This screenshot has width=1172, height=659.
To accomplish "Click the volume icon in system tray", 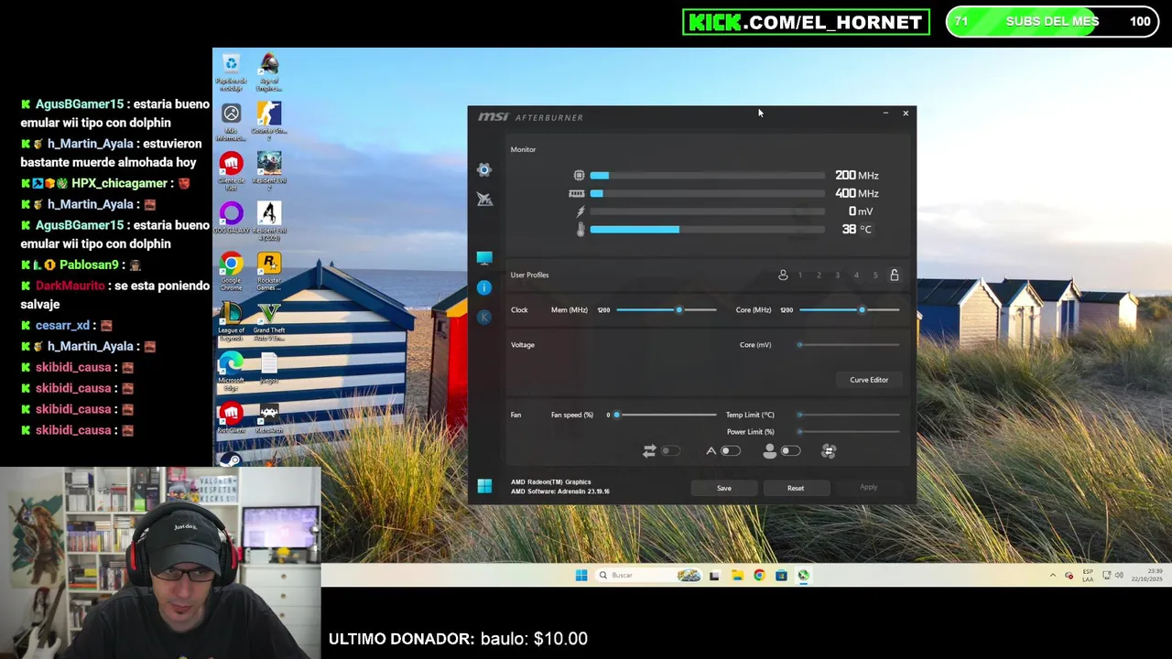I will pos(1120,576).
